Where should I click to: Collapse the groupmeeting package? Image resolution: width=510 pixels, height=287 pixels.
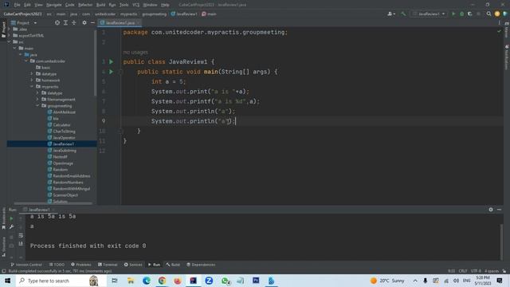point(37,106)
